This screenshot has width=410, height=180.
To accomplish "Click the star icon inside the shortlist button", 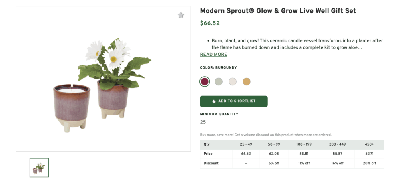I will (x=214, y=101).
